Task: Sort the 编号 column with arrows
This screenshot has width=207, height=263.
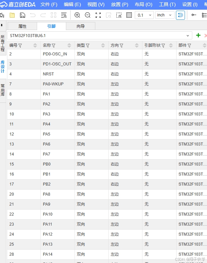Action: pos(35,45)
